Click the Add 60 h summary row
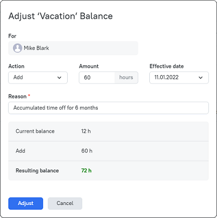 click(108, 151)
